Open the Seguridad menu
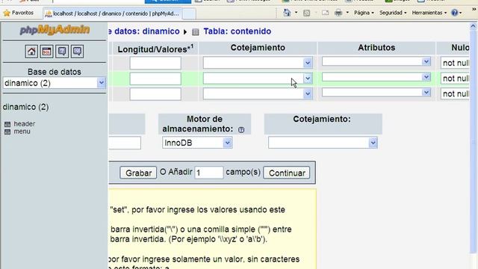The height and width of the screenshot is (269, 478). point(393,13)
